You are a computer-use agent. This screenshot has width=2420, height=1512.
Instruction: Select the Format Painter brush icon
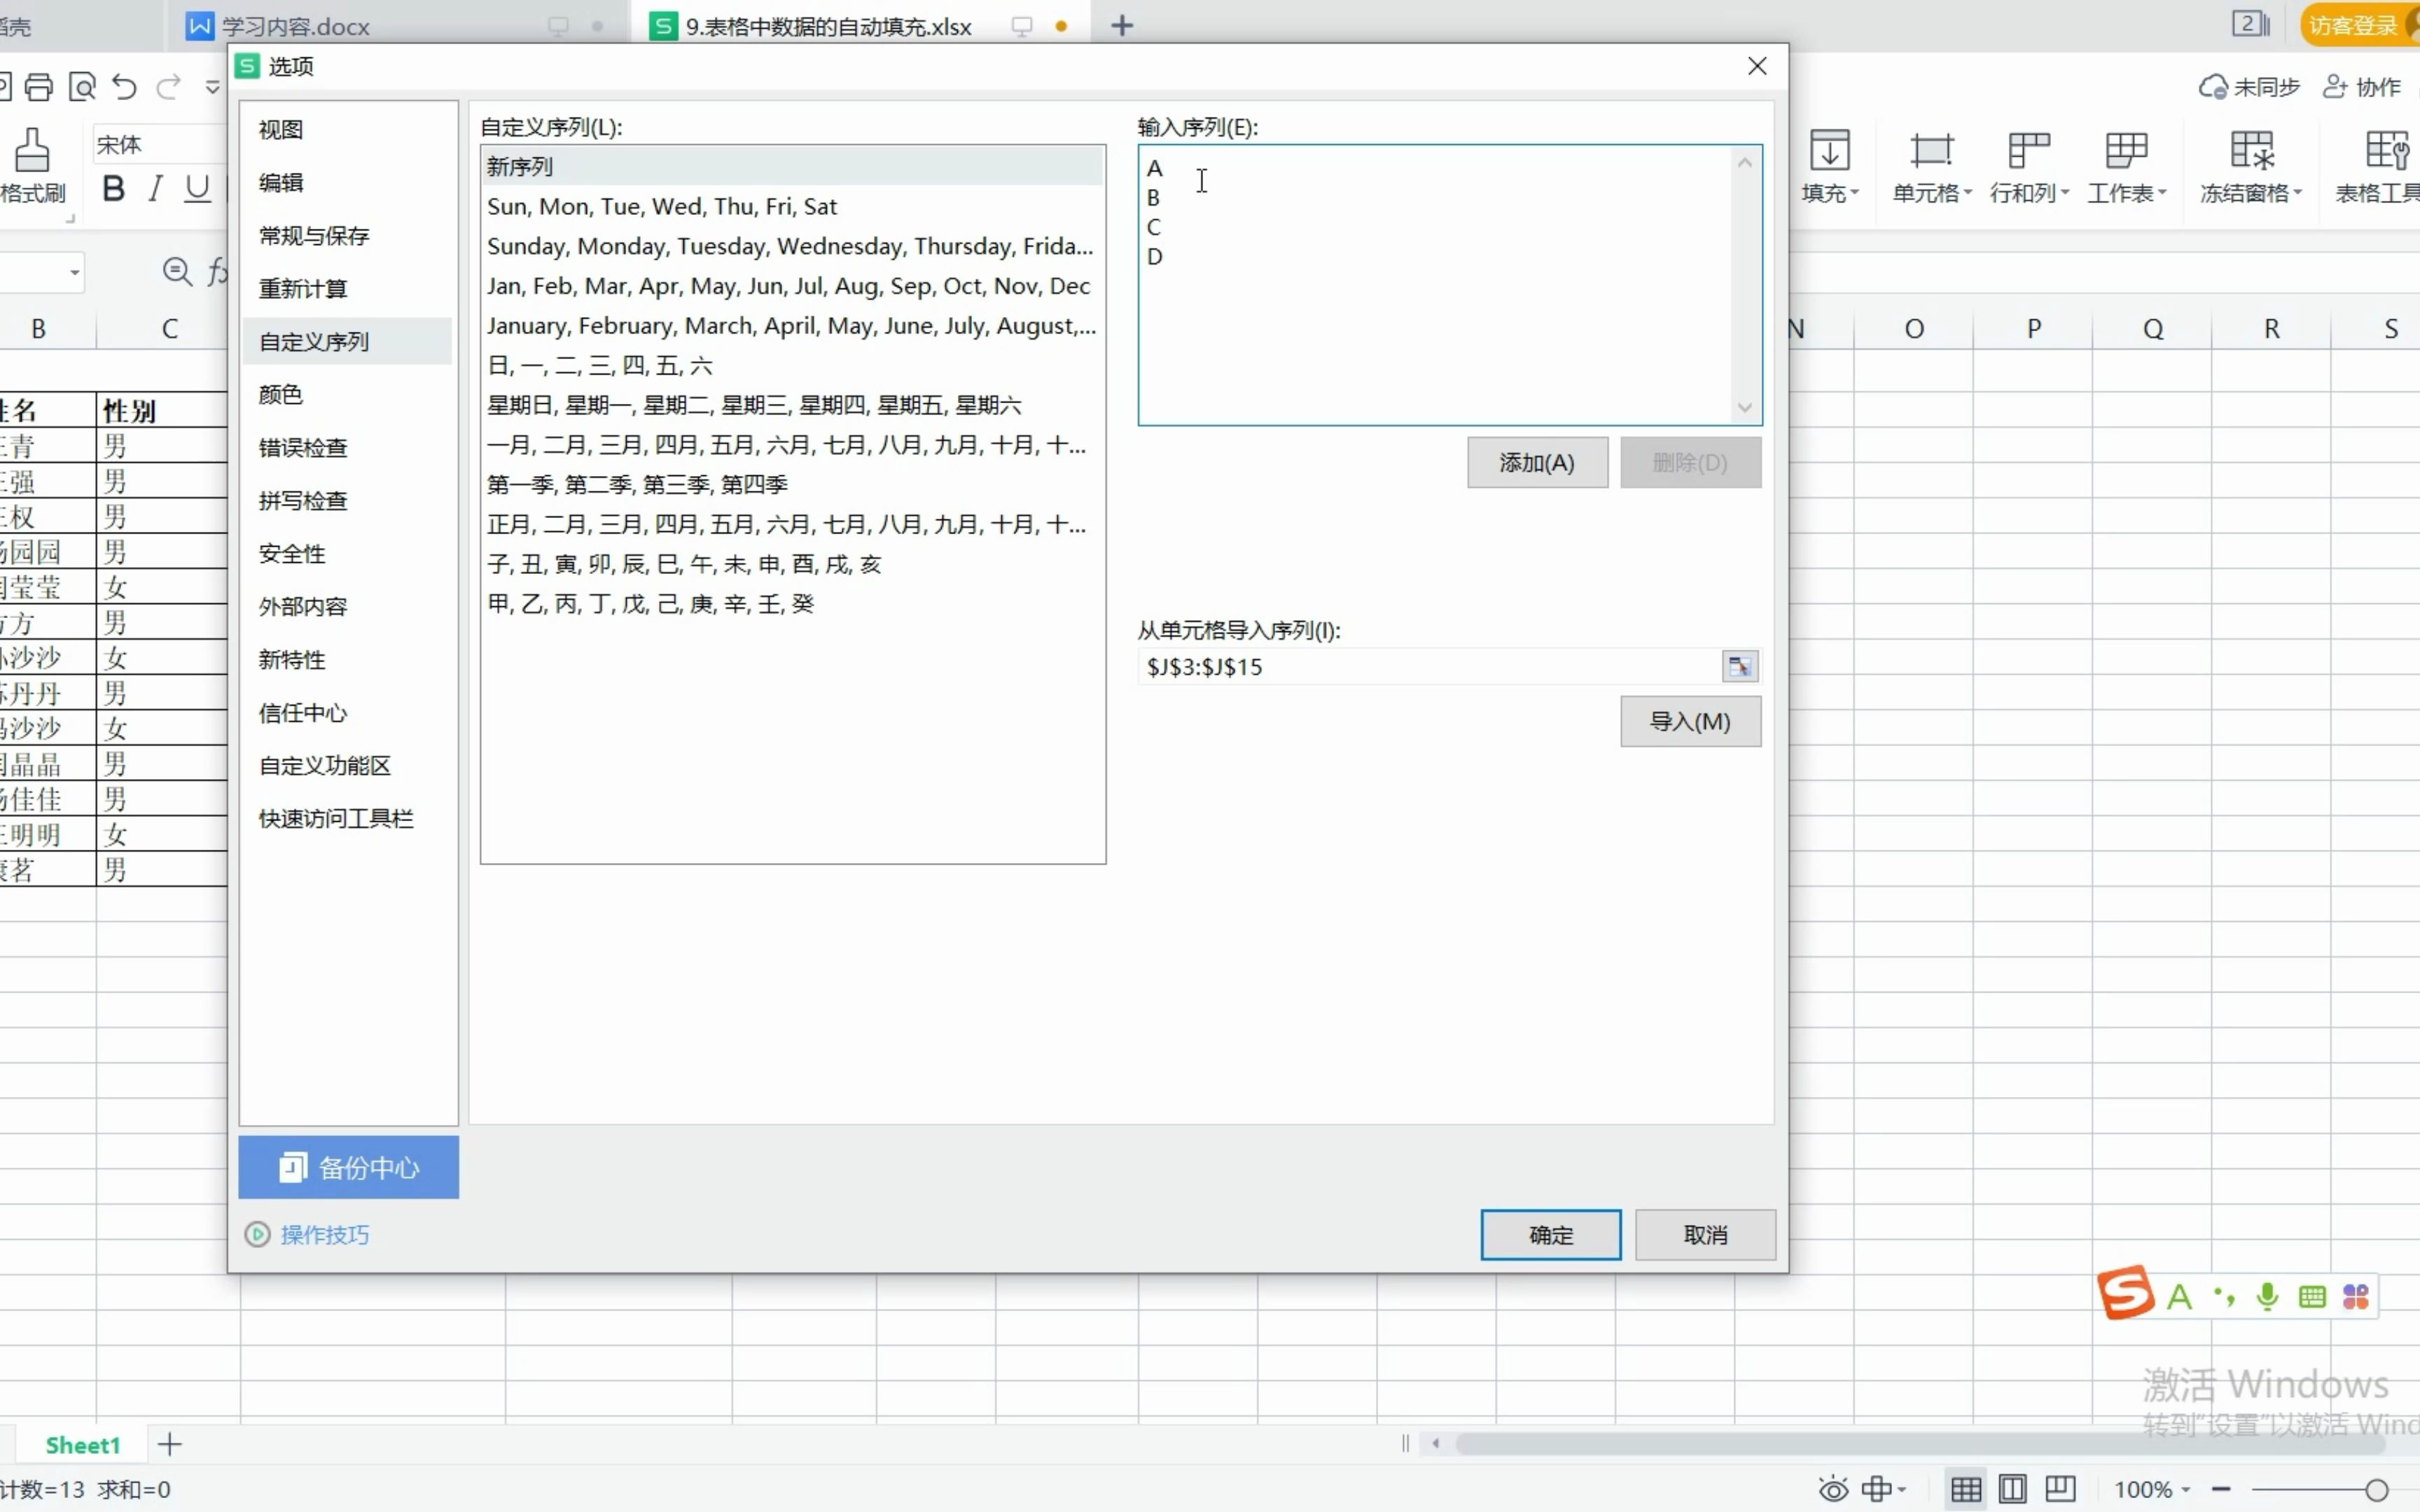click(x=31, y=150)
